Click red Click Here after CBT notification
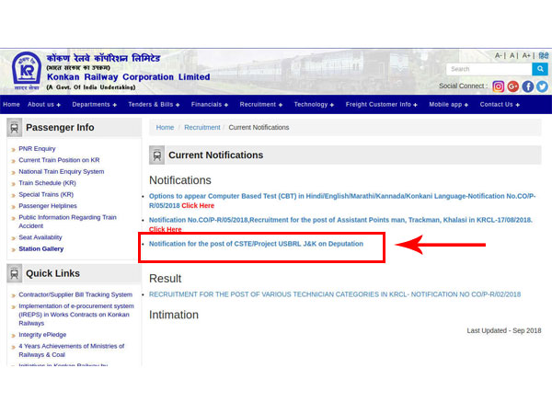The width and height of the screenshot is (552, 414). 198,205
